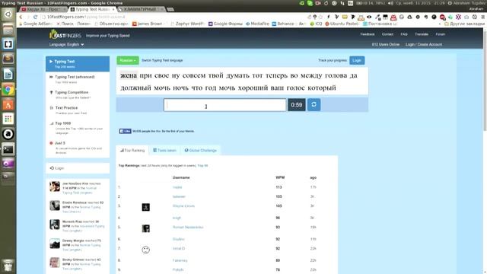Click the red camera recording tray icon
This screenshot has width=487, height=274.
(318, 3)
